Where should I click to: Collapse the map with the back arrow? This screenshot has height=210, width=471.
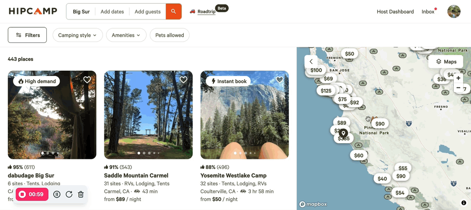311,61
